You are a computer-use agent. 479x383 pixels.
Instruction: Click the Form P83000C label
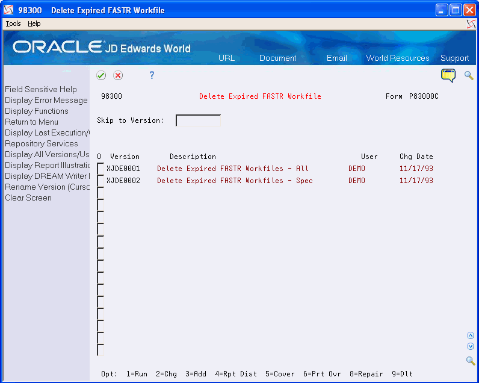[412, 96]
